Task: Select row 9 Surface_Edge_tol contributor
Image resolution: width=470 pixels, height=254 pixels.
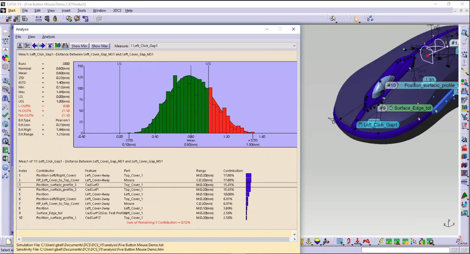Action: point(157,213)
